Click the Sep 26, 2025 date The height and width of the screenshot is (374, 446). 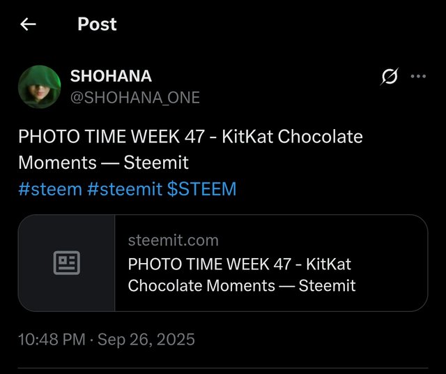(146, 340)
